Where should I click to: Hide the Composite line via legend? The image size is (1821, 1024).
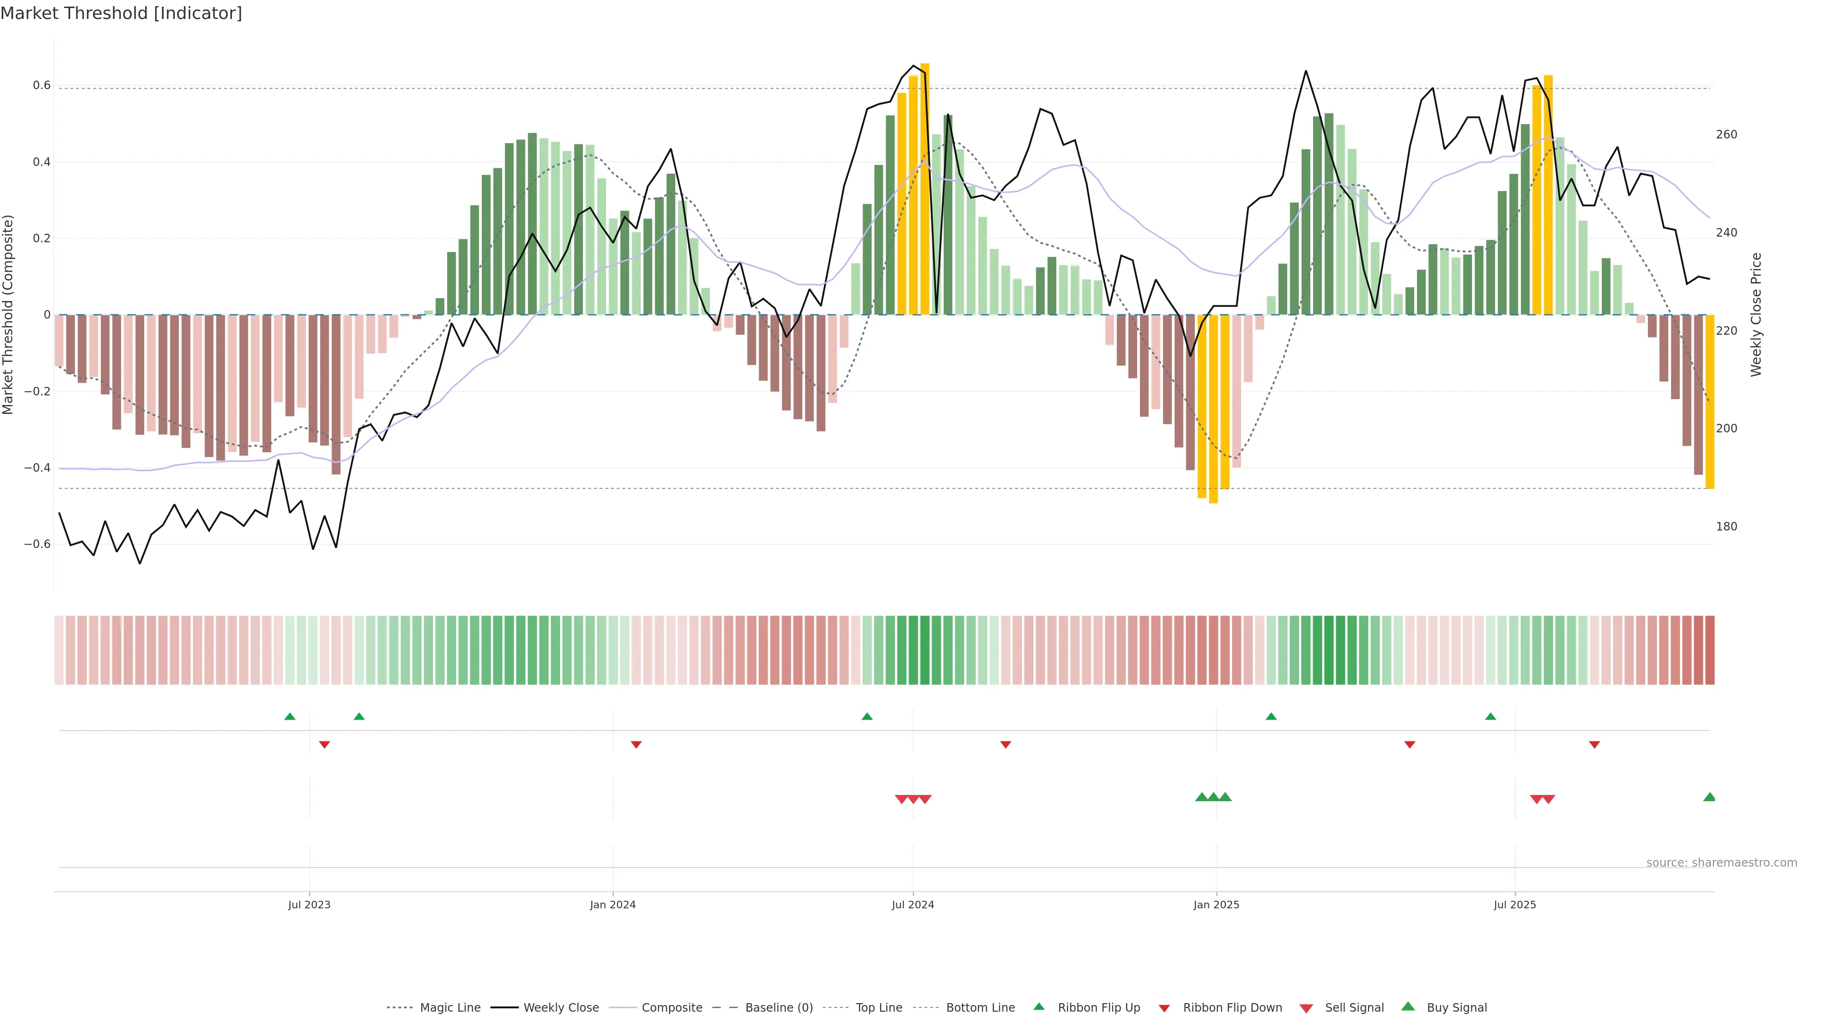point(671,1008)
